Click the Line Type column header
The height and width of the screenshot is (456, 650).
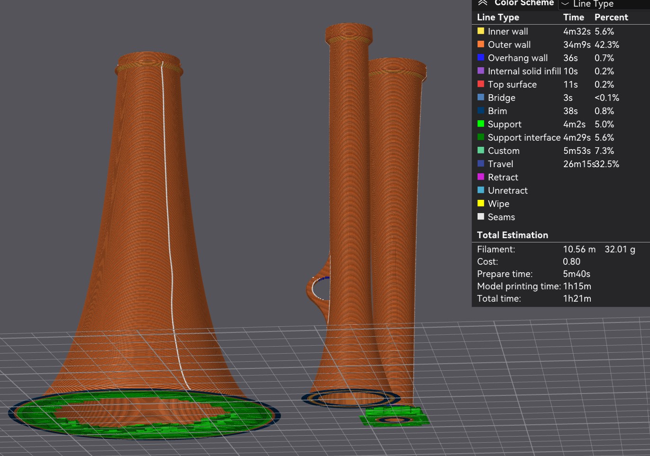pyautogui.click(x=498, y=17)
